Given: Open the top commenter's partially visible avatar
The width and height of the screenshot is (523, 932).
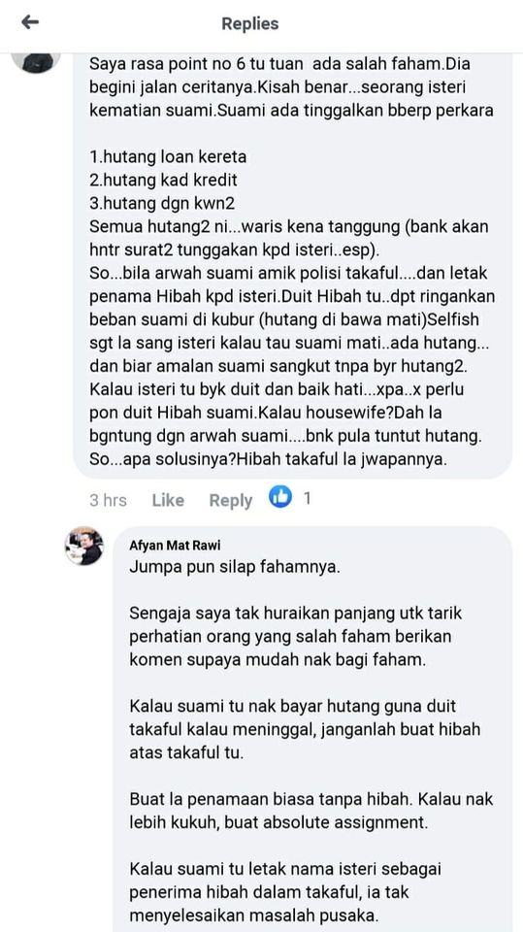Looking at the screenshot, I should tap(37, 62).
